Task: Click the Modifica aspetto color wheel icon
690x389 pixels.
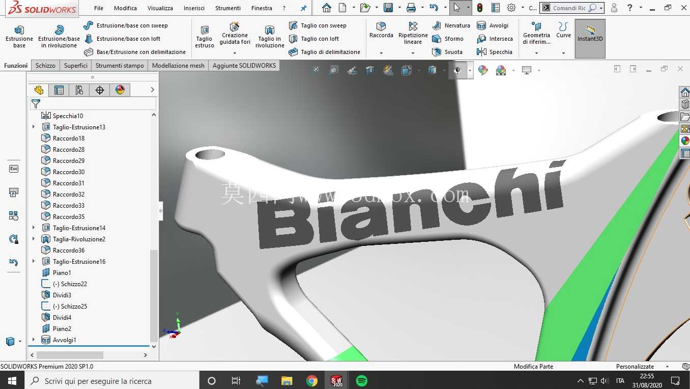Action: [x=483, y=70]
